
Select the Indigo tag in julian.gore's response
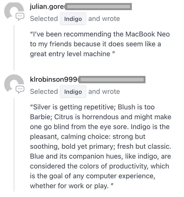[x=73, y=19]
